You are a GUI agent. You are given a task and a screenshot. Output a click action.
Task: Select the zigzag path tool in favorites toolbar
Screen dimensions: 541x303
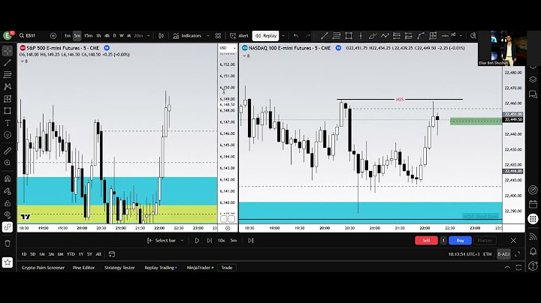(385, 35)
